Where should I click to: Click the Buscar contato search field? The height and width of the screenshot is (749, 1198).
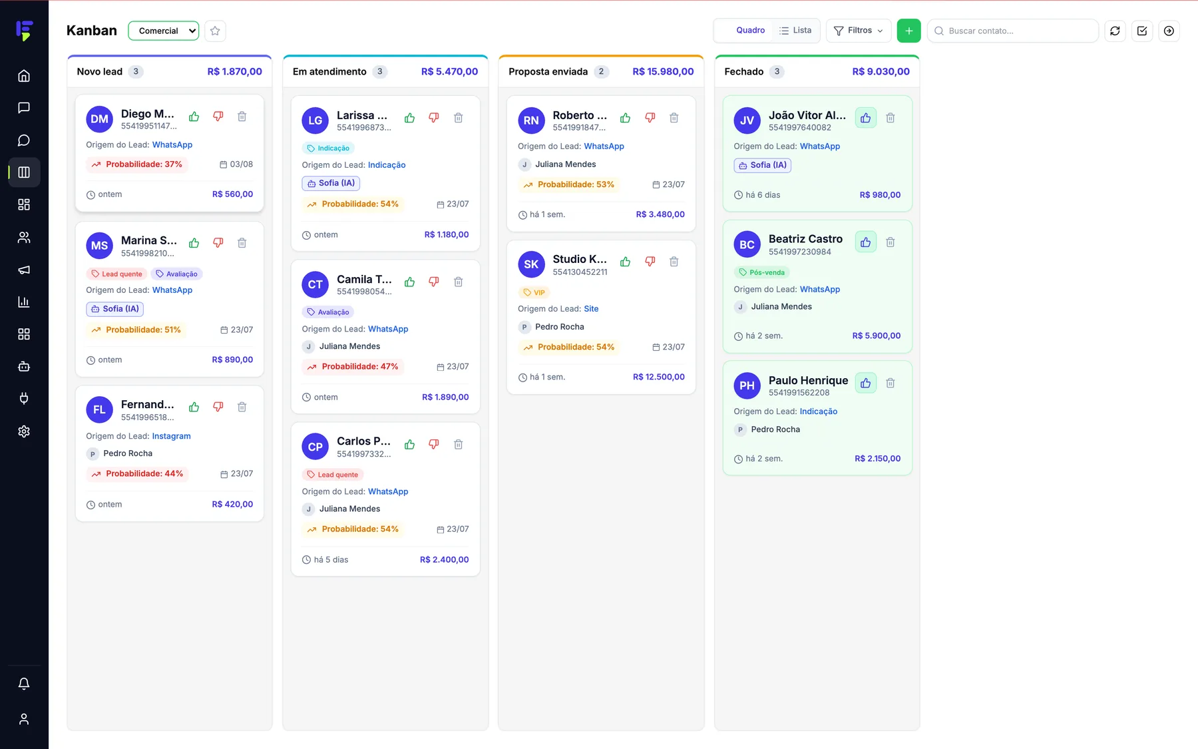pos(1012,31)
